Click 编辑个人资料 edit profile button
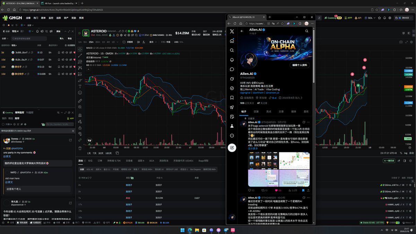The width and height of the screenshot is (416, 234). click(300, 65)
